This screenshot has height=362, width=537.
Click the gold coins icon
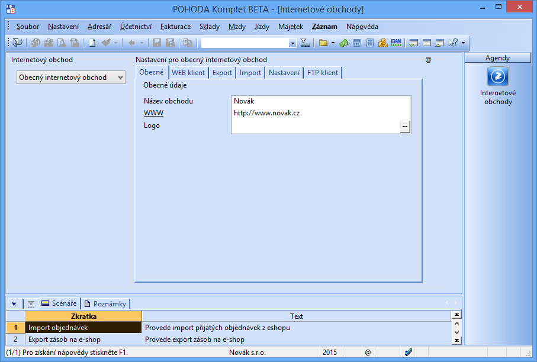(383, 43)
